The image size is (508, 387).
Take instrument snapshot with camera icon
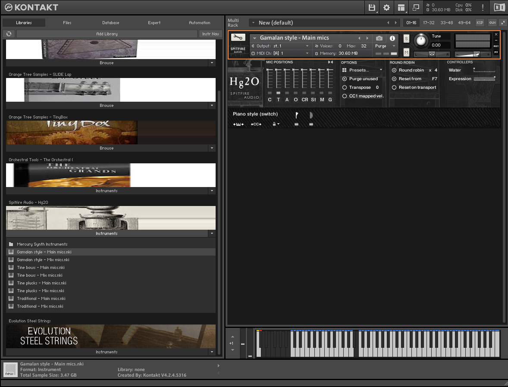pyautogui.click(x=379, y=38)
